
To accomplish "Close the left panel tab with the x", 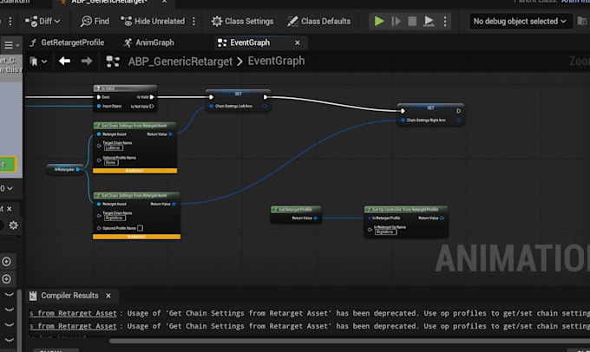I will tap(10, 209).
